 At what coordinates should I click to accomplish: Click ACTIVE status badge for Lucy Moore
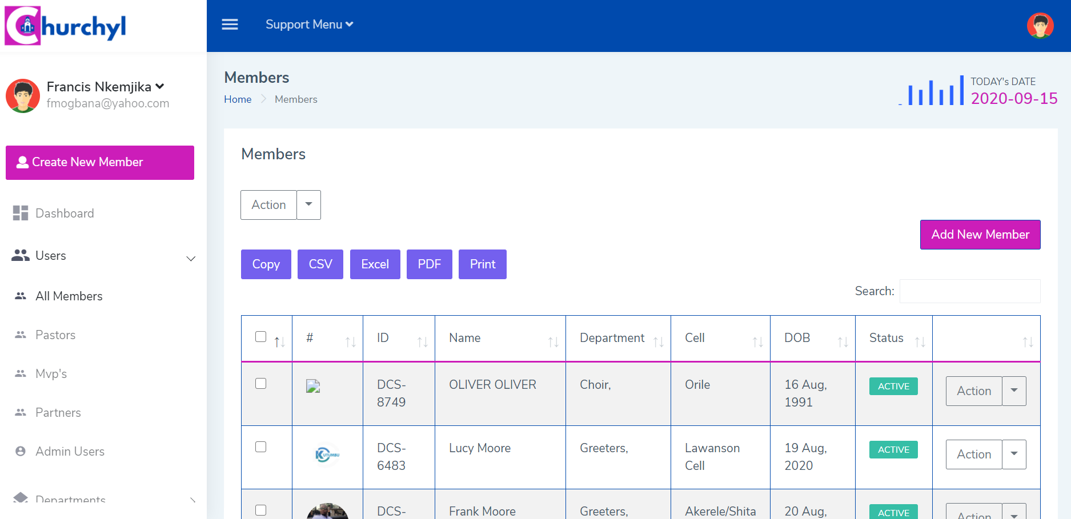pyautogui.click(x=893, y=450)
